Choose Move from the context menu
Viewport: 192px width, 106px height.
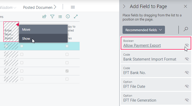(x=43, y=29)
